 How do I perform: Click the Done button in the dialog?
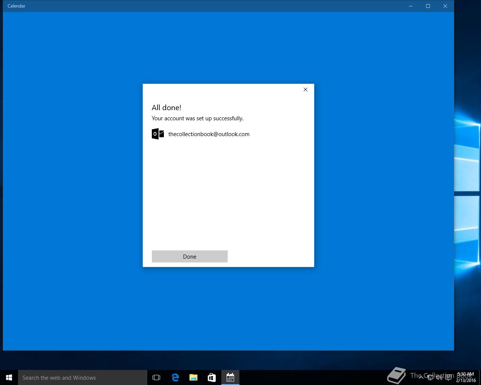[190, 256]
